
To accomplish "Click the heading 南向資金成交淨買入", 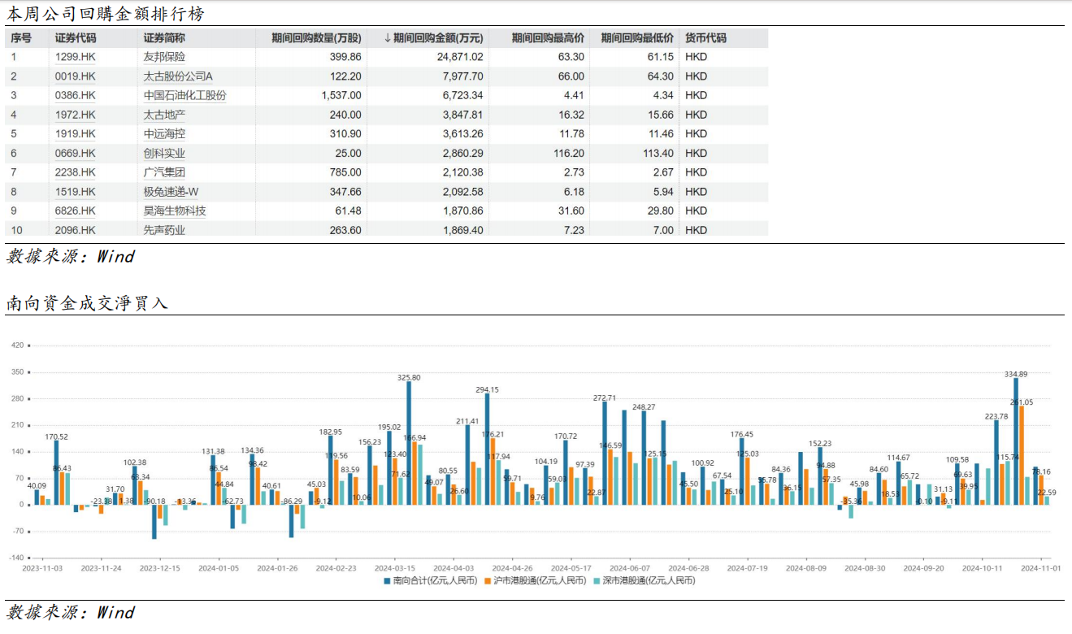I will point(87,303).
